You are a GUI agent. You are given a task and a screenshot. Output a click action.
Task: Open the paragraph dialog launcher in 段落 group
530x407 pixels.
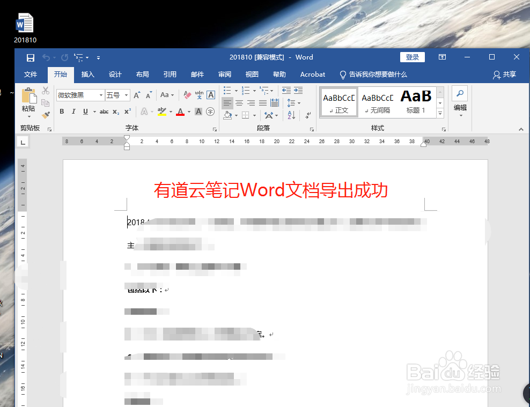pos(312,129)
